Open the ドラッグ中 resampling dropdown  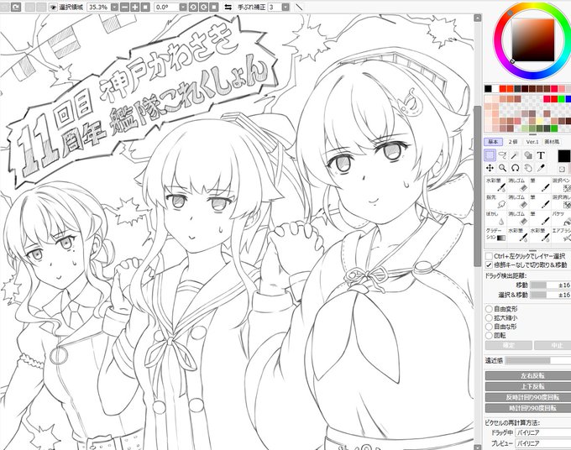coord(543,432)
